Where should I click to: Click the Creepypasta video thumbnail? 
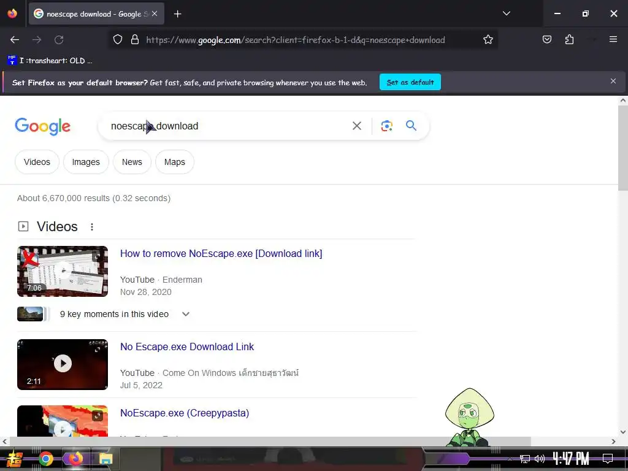pos(63,421)
